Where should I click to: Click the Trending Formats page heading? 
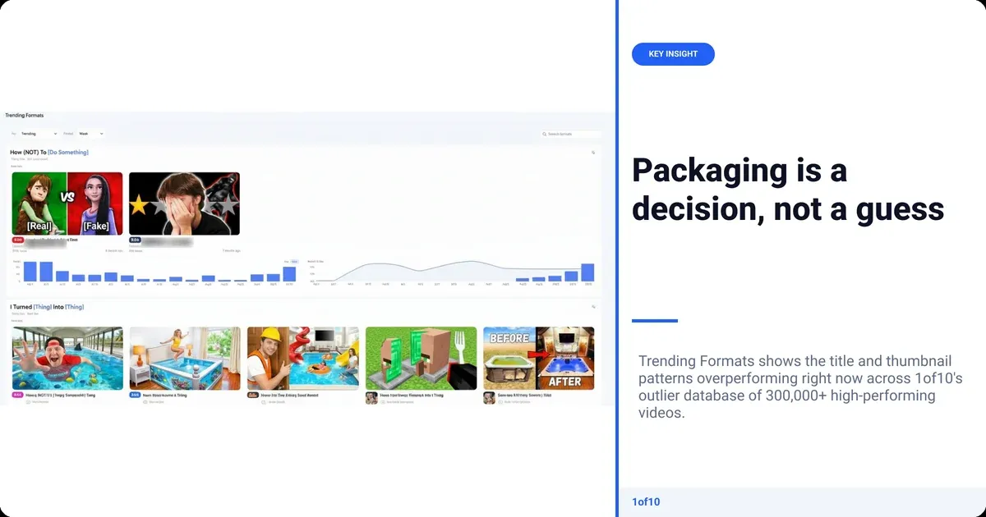click(25, 116)
